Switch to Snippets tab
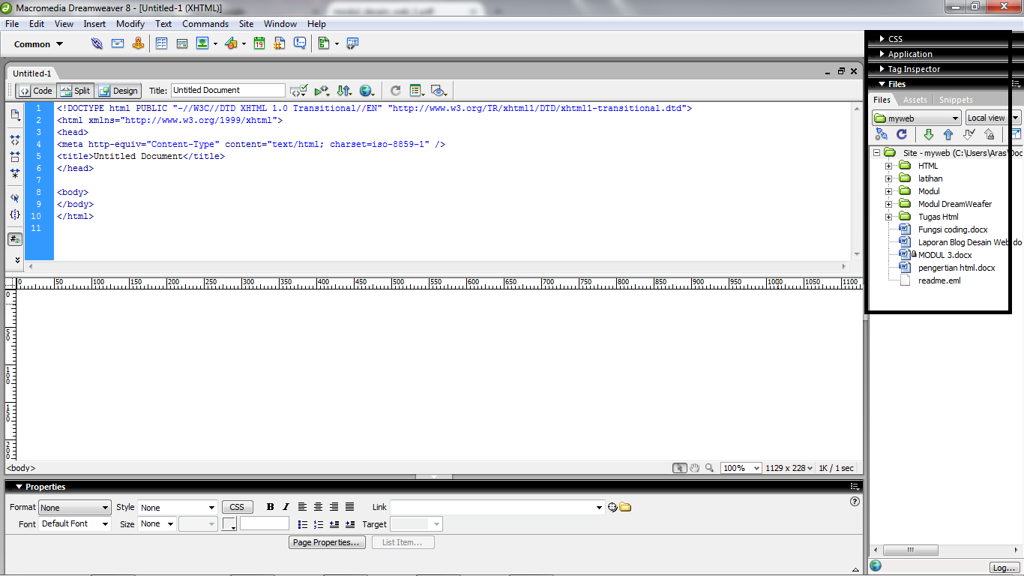Viewport: 1024px width, 576px height. coord(956,100)
